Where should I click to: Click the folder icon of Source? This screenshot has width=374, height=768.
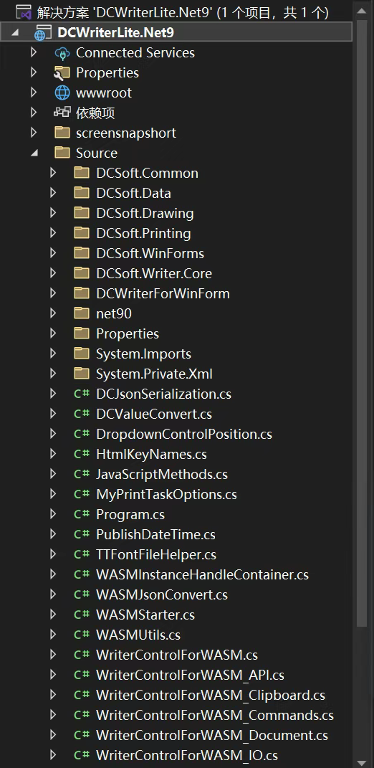click(x=62, y=153)
